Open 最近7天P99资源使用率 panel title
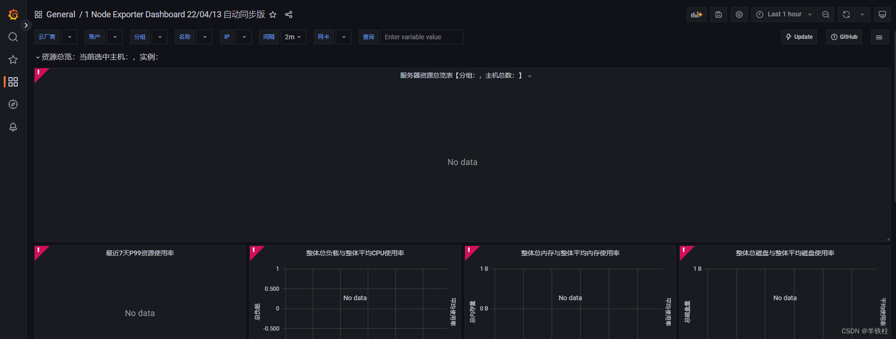896x339 pixels. click(x=140, y=253)
